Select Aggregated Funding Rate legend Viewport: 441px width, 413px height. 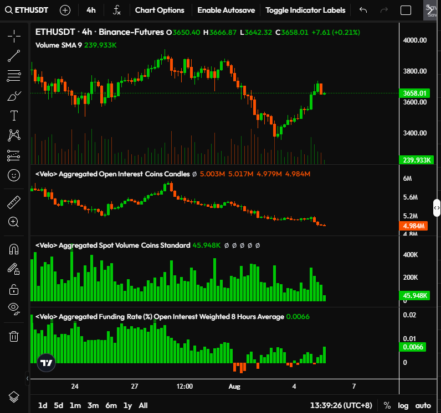[160, 317]
